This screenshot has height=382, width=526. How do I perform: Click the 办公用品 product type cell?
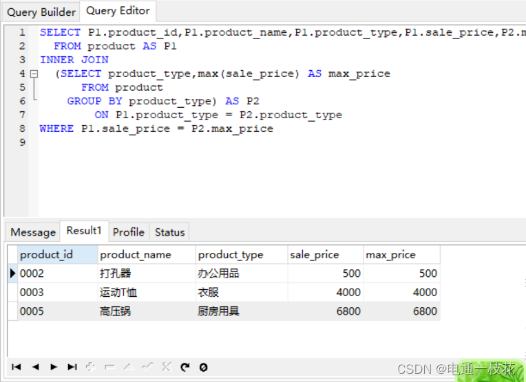coord(242,273)
